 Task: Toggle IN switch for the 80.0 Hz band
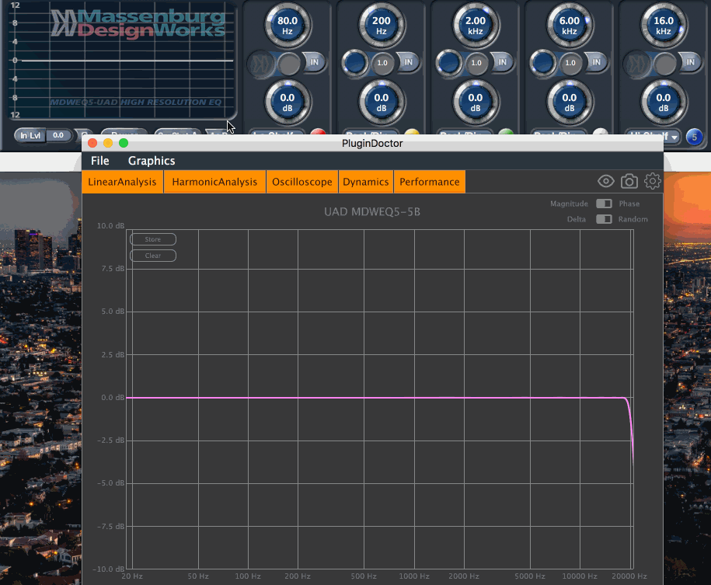click(314, 62)
